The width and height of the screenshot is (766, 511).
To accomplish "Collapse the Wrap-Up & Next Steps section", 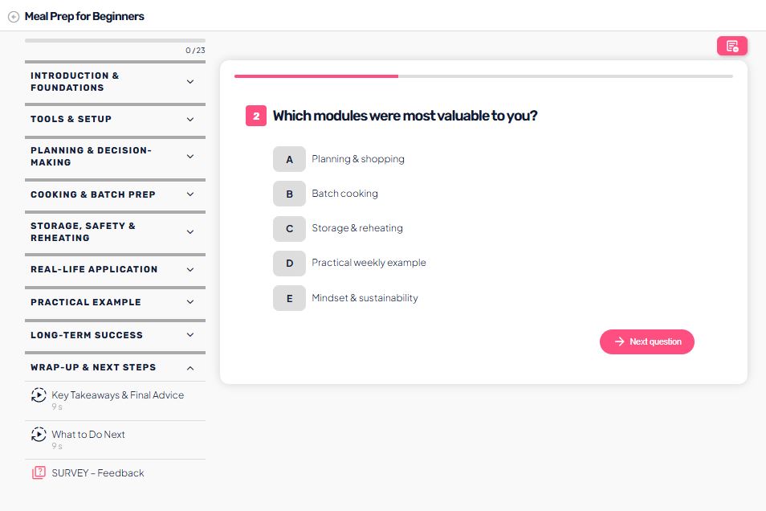I will (190, 367).
